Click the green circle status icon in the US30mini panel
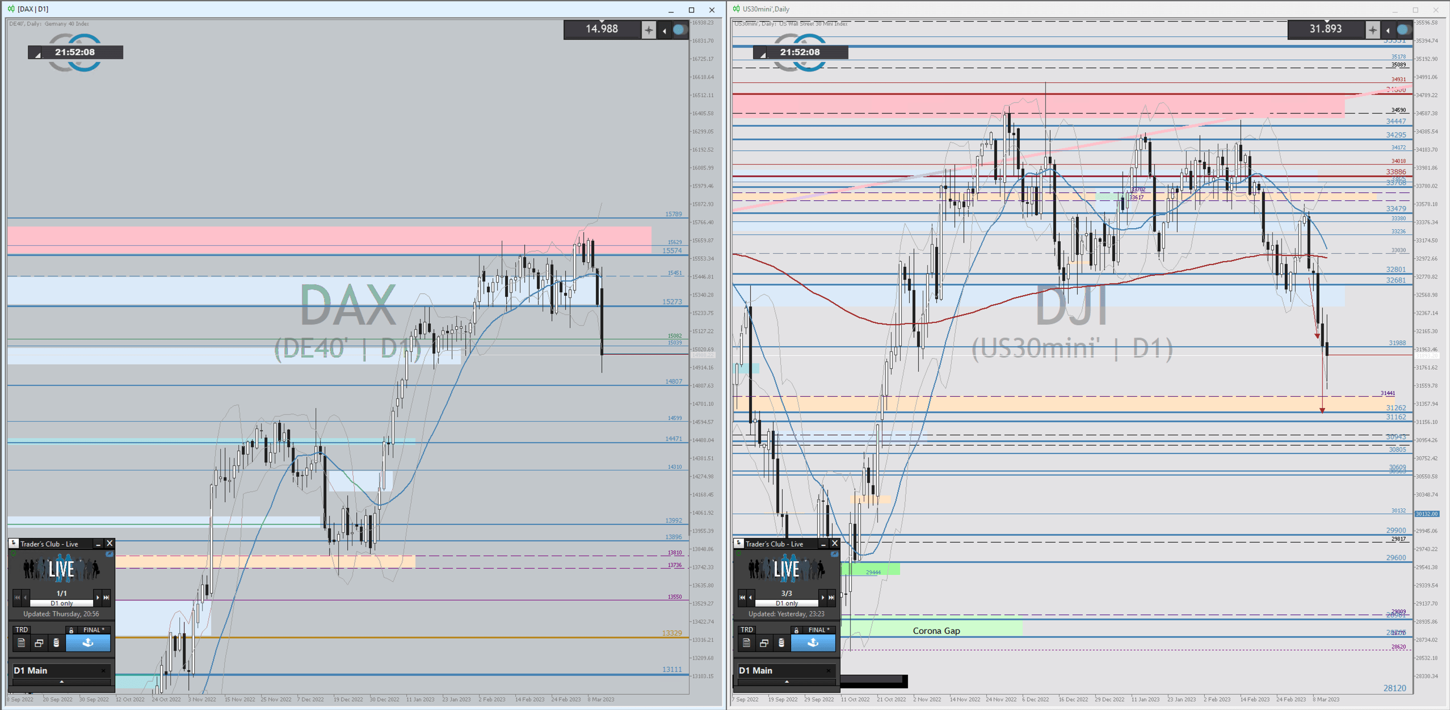The height and width of the screenshot is (710, 1450). pos(739,554)
